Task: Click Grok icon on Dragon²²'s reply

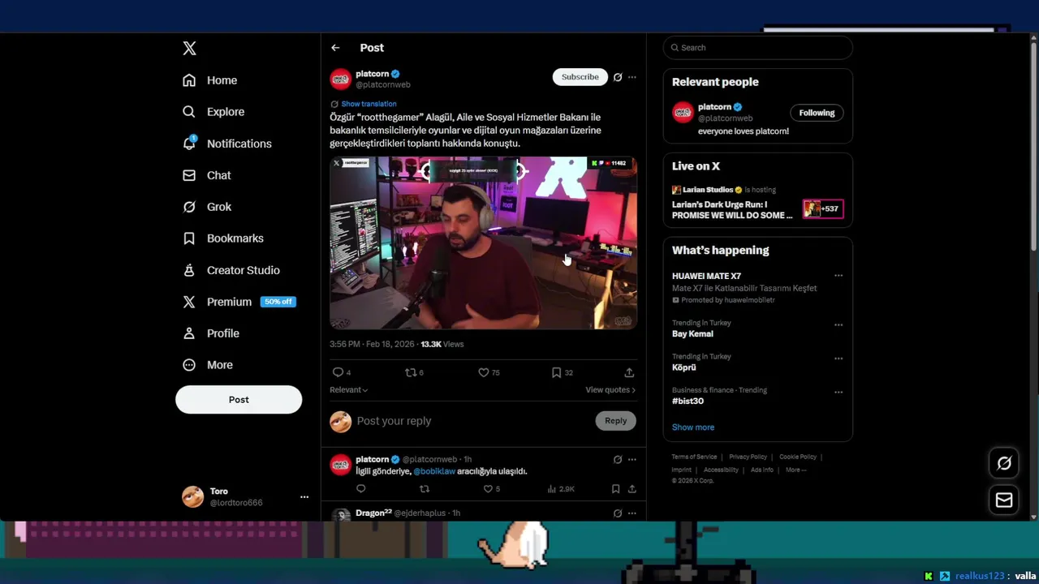Action: pos(618,513)
